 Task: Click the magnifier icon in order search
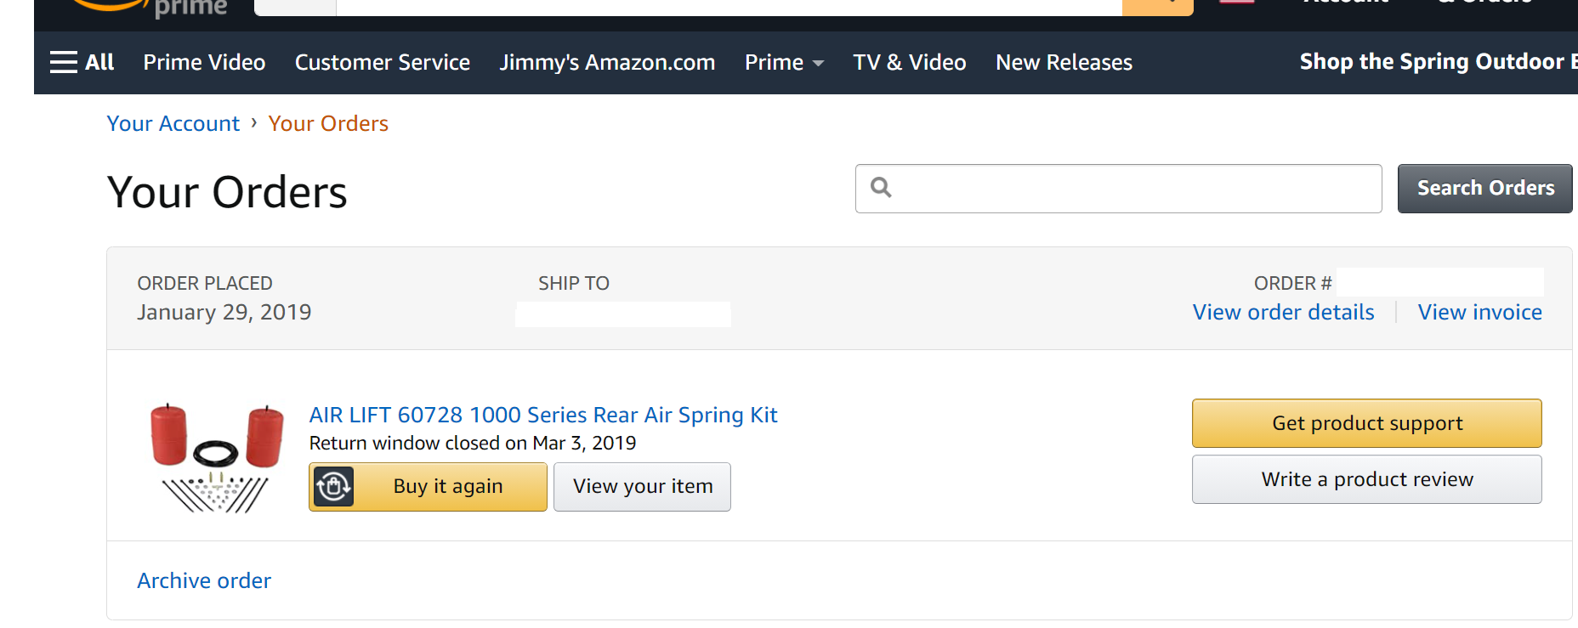tap(882, 188)
